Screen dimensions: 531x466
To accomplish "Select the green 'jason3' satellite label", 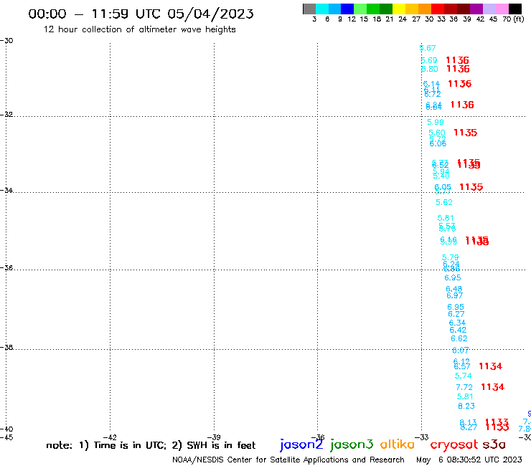I will (x=352, y=444).
